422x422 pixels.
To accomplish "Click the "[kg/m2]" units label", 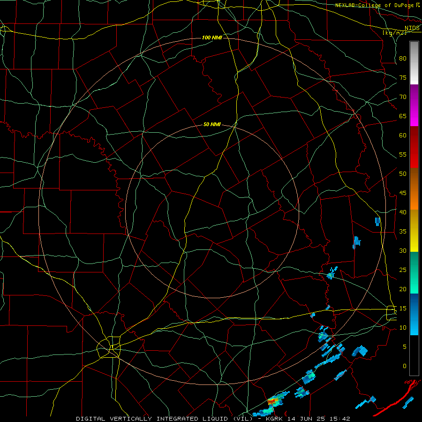I will tap(394, 33).
